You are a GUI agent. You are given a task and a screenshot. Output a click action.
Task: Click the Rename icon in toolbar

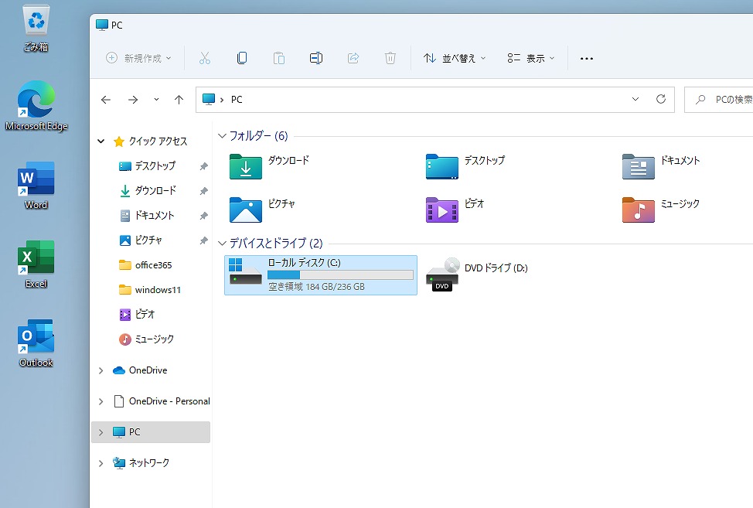(x=316, y=58)
